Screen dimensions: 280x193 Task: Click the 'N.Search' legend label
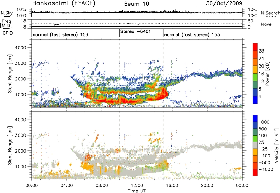click(x=270, y=13)
